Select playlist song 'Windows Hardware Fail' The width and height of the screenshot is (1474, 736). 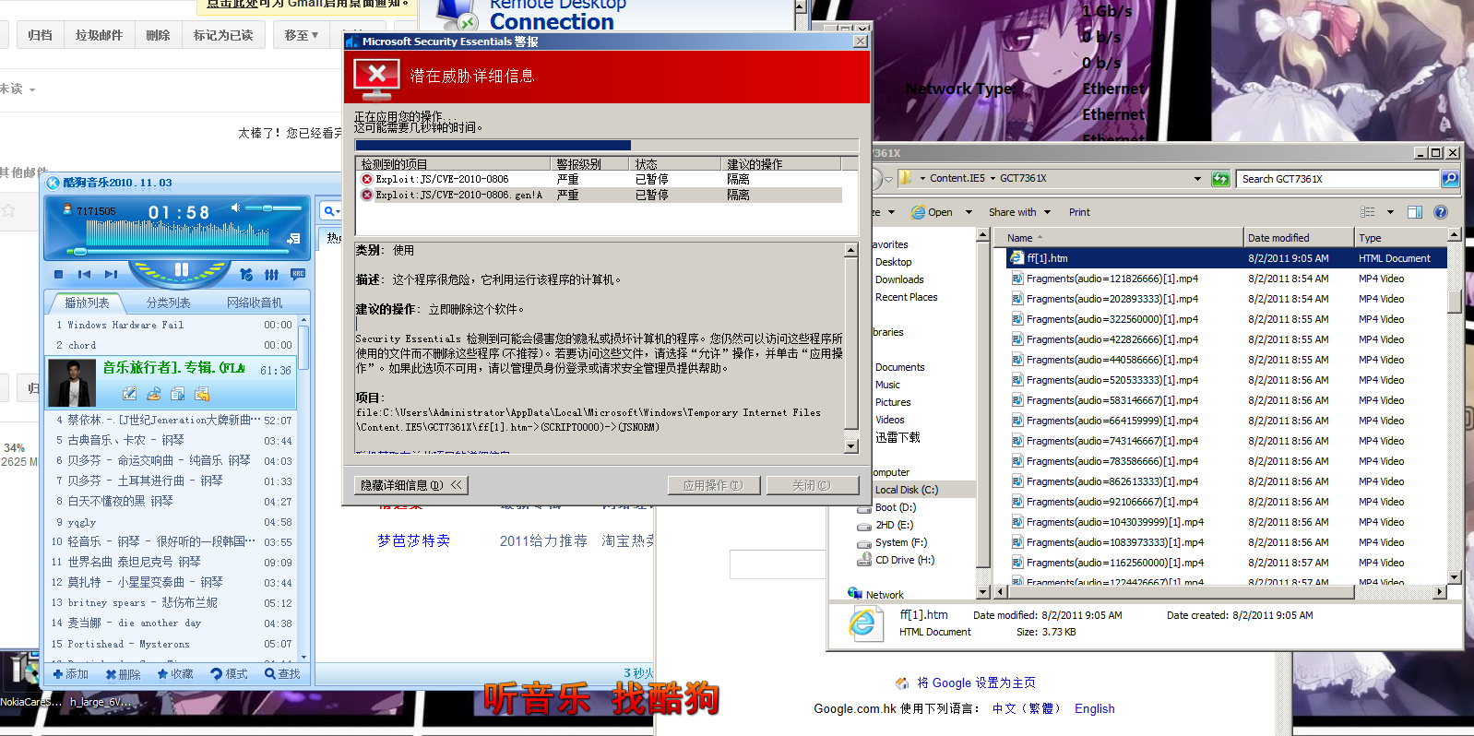(172, 325)
